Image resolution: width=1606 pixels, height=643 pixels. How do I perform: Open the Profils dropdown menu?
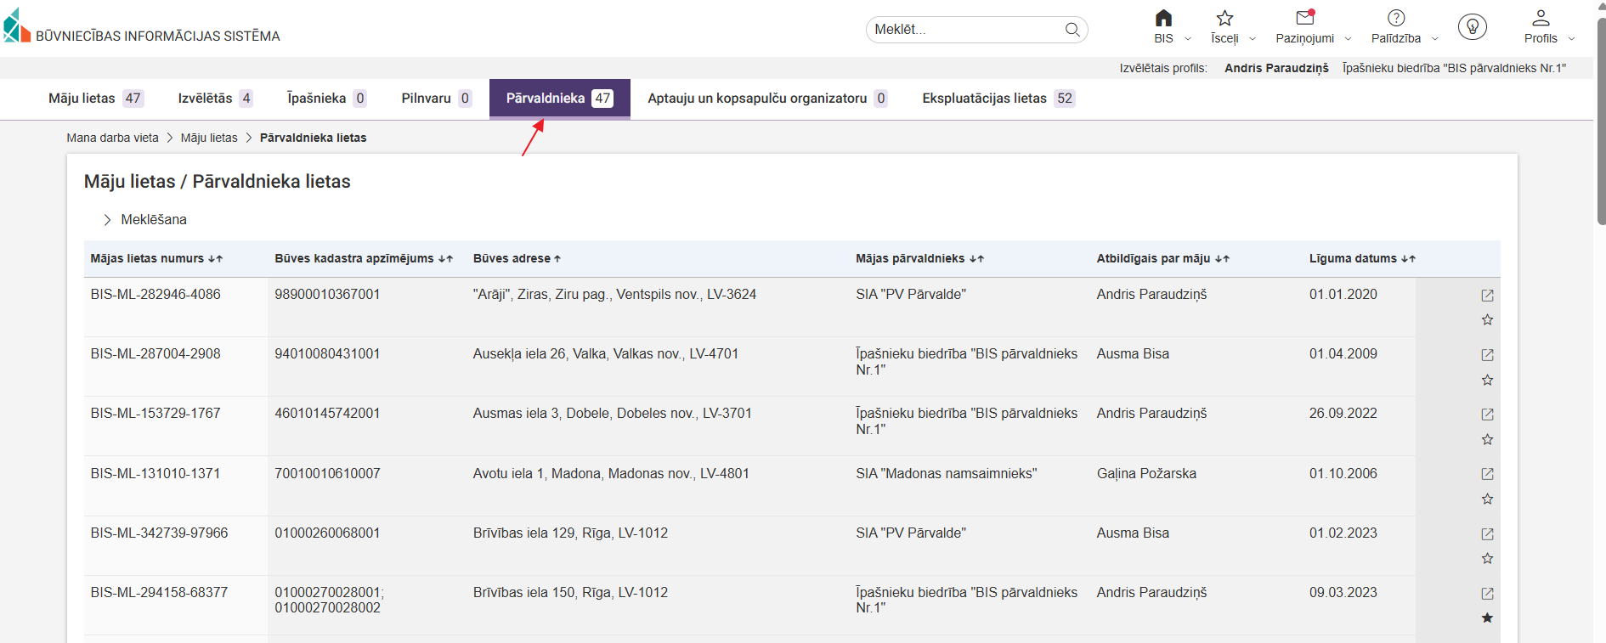tap(1548, 27)
